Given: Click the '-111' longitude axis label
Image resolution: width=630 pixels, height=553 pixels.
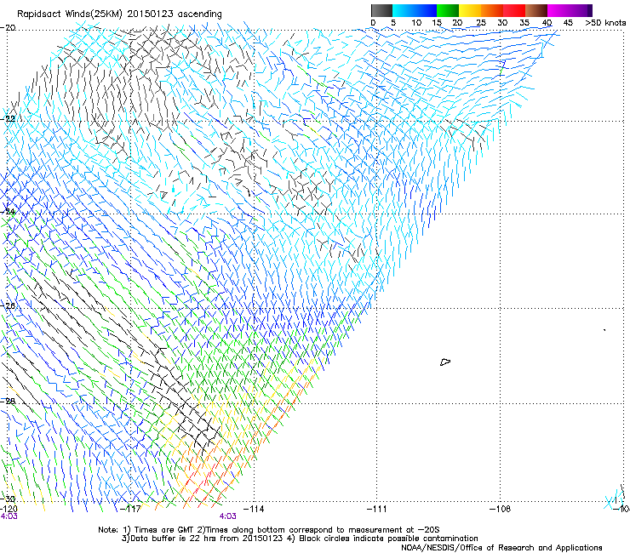Looking at the screenshot, I should pyautogui.click(x=376, y=509).
